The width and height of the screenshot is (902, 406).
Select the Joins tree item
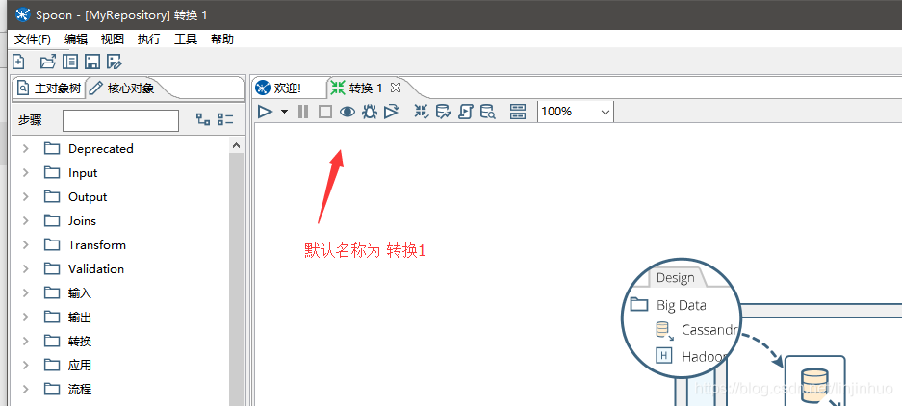(82, 221)
